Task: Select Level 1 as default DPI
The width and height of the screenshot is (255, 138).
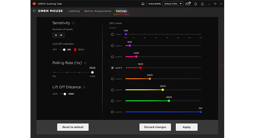Action: [112, 34]
